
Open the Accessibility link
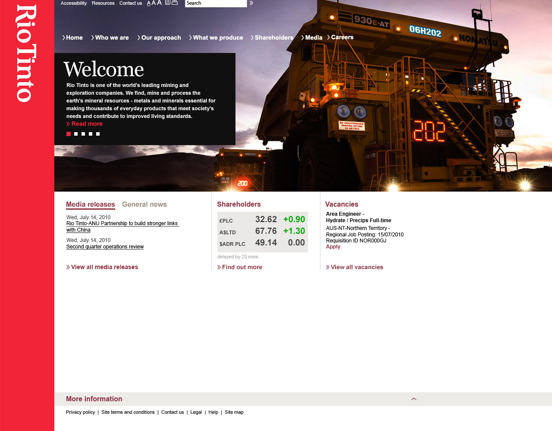click(x=74, y=3)
